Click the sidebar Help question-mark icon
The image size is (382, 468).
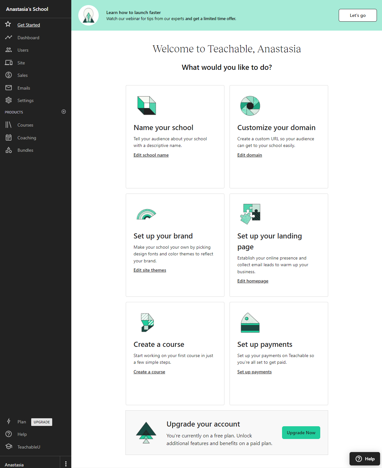click(9, 434)
